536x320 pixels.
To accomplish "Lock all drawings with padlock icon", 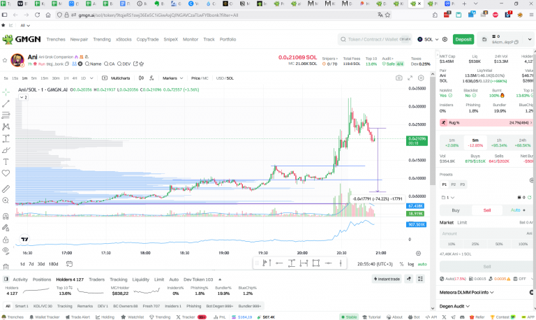I will tap(6, 239).
